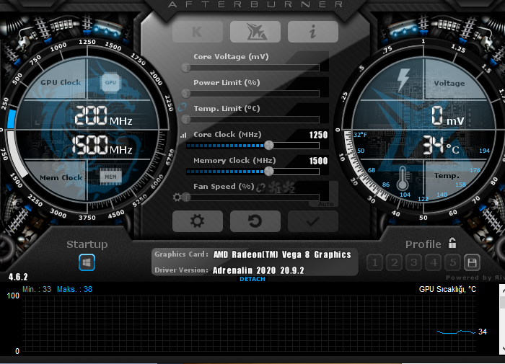Save profile with the floppy disk icon
This screenshot has height=364, width=505.
472,262
